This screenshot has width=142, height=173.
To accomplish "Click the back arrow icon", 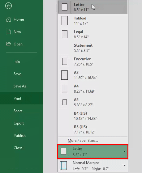I will [x=8, y=6].
